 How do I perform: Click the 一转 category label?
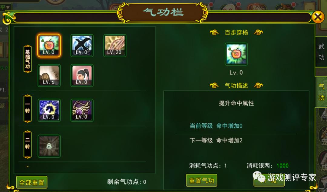28,108
